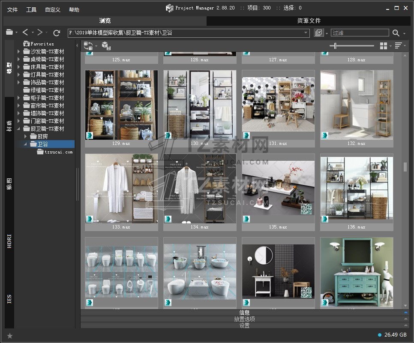The height and width of the screenshot is (343, 414).
Task: Expand the 沙发篇-TZ素材 folder tree node
Action: (x=19, y=51)
